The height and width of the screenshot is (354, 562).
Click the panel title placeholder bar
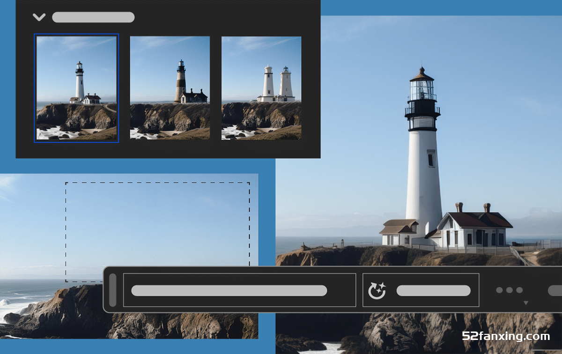tap(93, 17)
